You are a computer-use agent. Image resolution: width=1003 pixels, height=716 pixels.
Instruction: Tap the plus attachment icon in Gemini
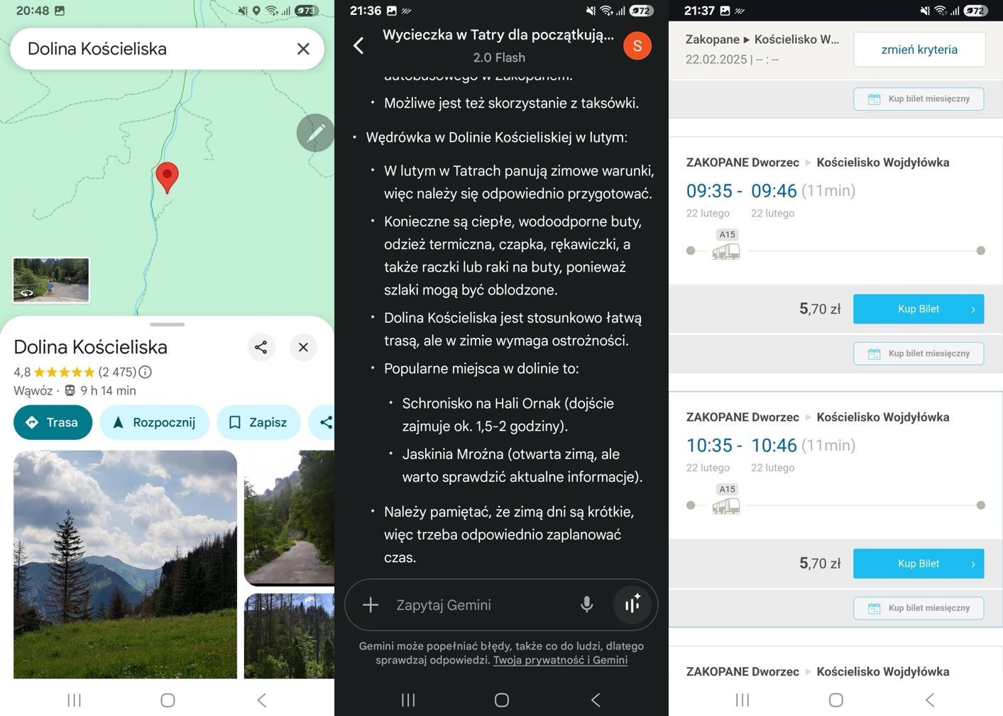(x=371, y=605)
